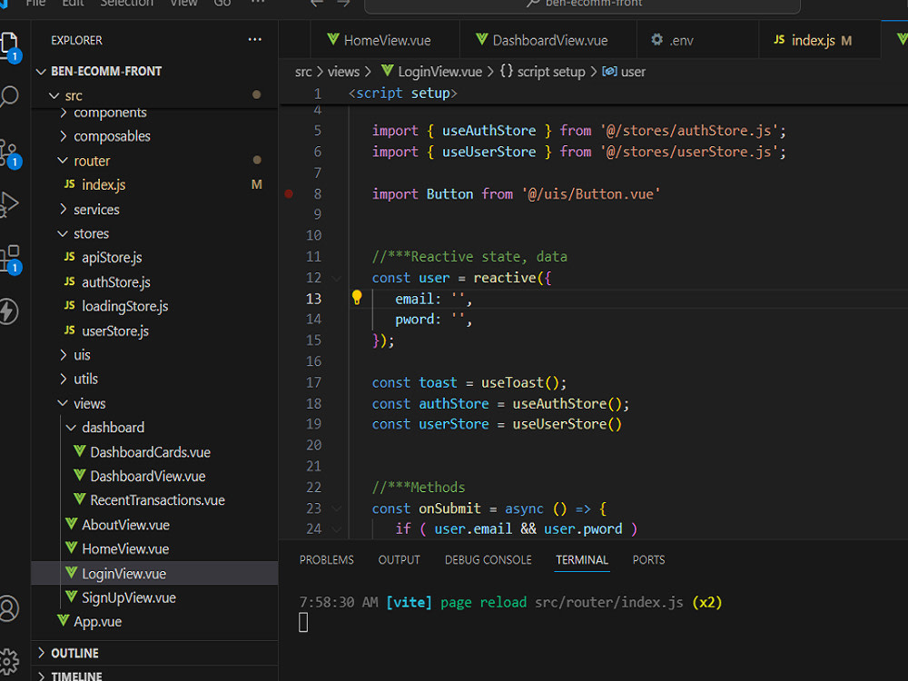Expand the components folder
Viewport: 908px width, 681px height.
tap(110, 113)
